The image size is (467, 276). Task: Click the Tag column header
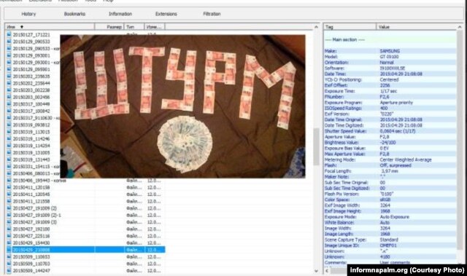click(x=350, y=27)
